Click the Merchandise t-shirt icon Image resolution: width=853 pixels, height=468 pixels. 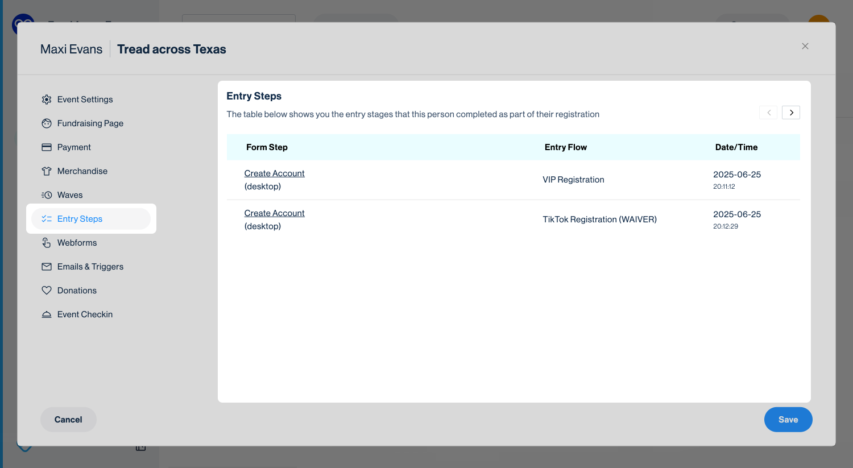(x=47, y=171)
